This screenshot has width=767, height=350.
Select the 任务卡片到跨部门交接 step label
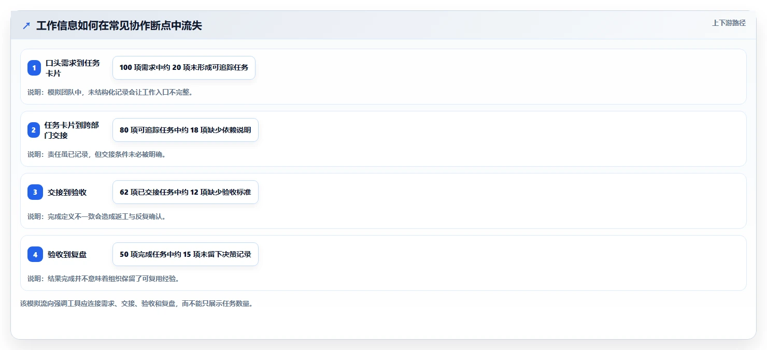pyautogui.click(x=72, y=130)
